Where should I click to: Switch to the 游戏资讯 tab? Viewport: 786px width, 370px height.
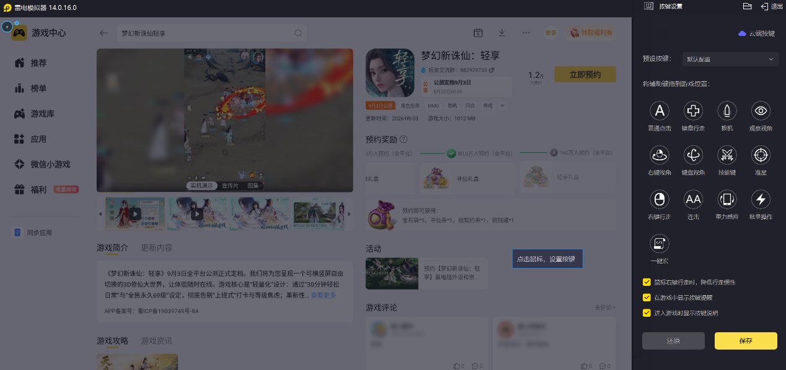tap(157, 341)
